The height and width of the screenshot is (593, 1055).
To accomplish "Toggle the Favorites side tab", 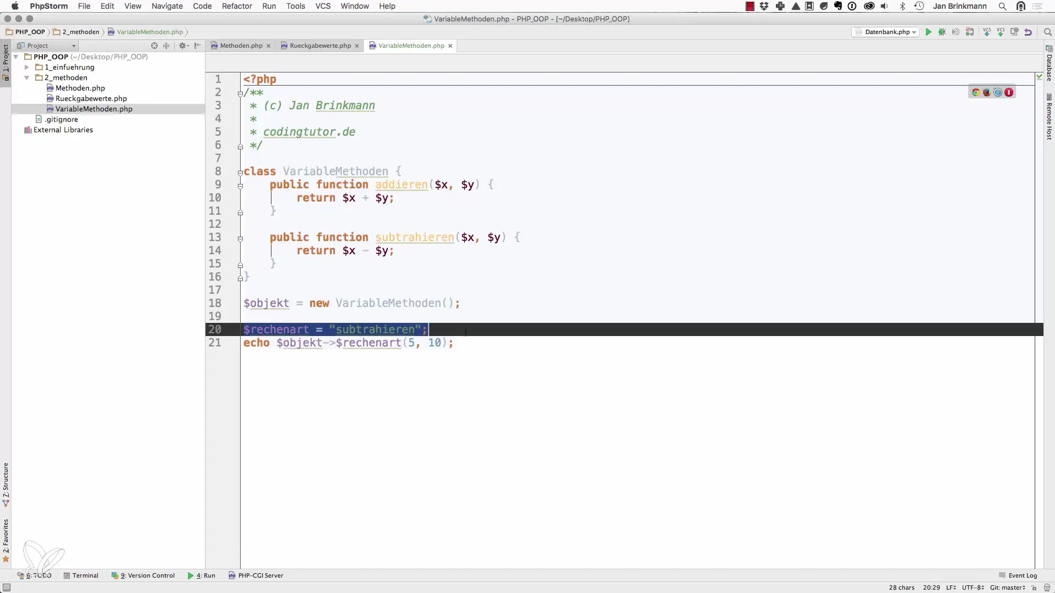I will pos(5,541).
